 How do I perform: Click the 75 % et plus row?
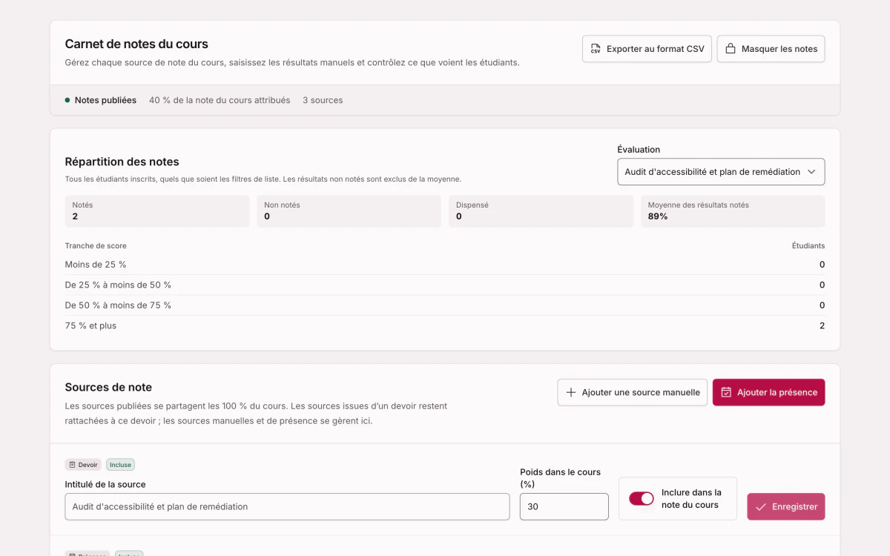click(x=445, y=325)
